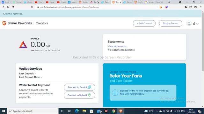Open the weather 11°C widget
Viewport: 204px width, 114px height.
[149, 111]
